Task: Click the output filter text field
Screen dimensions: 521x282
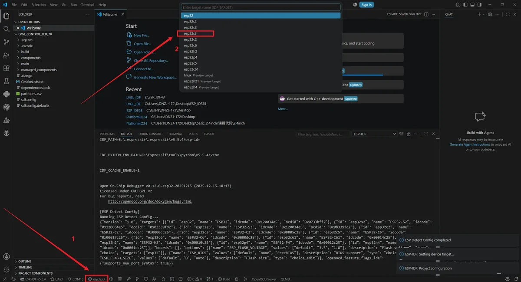Action: (x=323, y=134)
